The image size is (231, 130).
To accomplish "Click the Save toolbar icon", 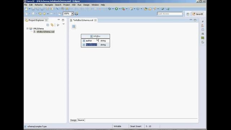I will (33, 9).
